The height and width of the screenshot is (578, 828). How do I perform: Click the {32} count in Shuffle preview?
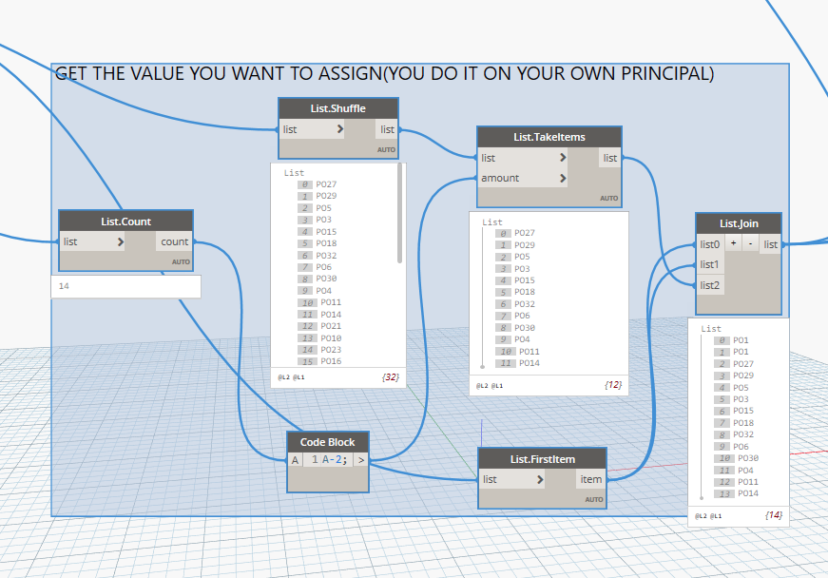tap(391, 376)
